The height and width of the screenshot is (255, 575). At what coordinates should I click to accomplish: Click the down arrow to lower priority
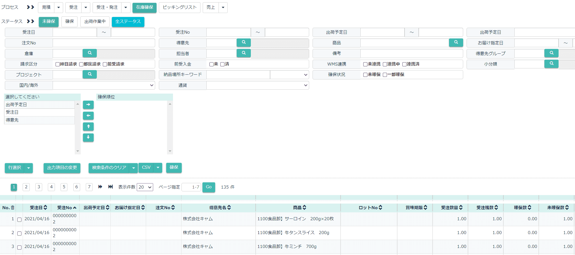pyautogui.click(x=88, y=137)
